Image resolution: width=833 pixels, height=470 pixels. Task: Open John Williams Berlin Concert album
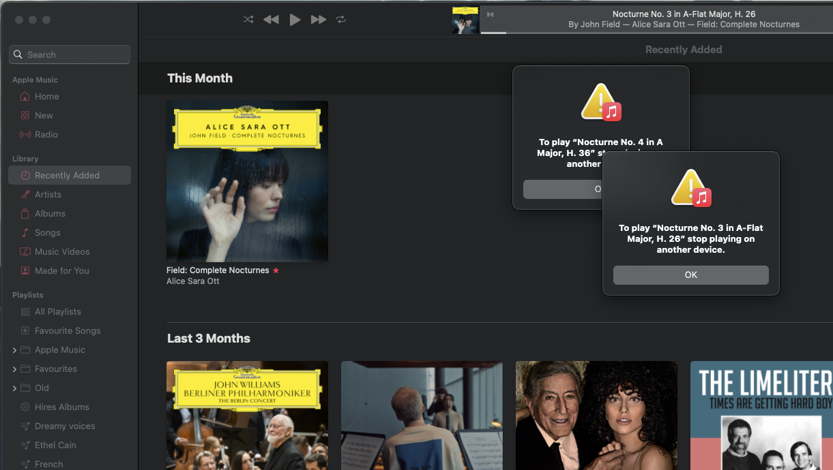click(247, 416)
